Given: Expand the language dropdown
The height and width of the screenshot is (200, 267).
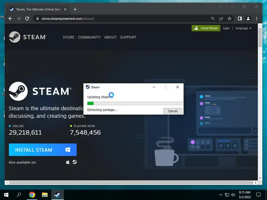Looking at the screenshot, I should tap(243, 28).
